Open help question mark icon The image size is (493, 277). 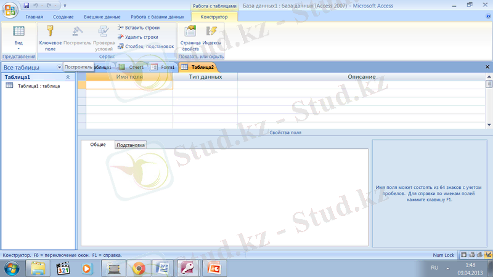click(488, 17)
